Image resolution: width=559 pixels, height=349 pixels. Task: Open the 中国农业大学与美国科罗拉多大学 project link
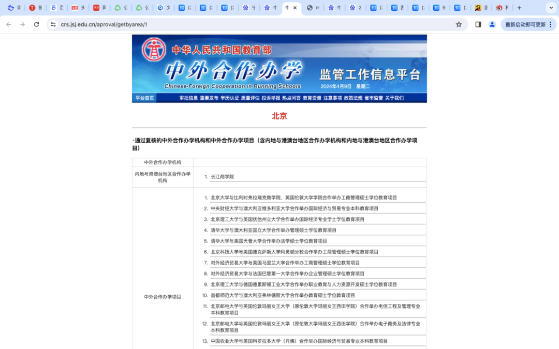pos(299,341)
